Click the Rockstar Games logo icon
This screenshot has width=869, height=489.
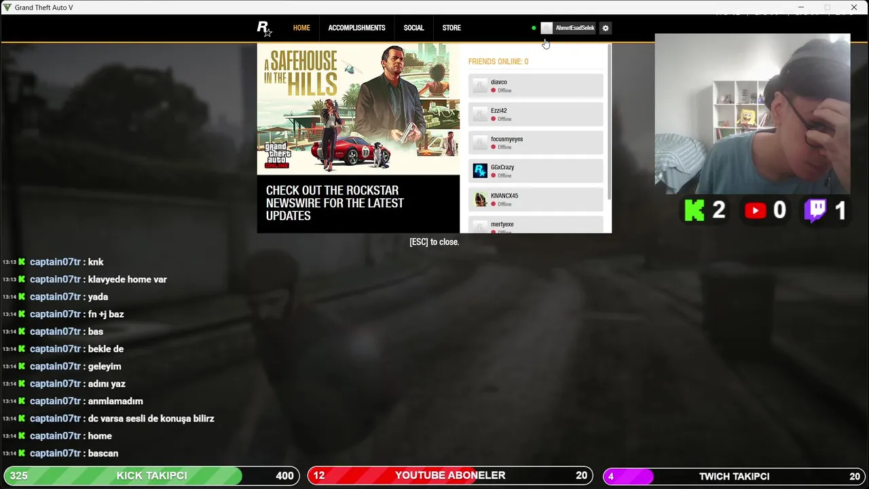(x=264, y=29)
